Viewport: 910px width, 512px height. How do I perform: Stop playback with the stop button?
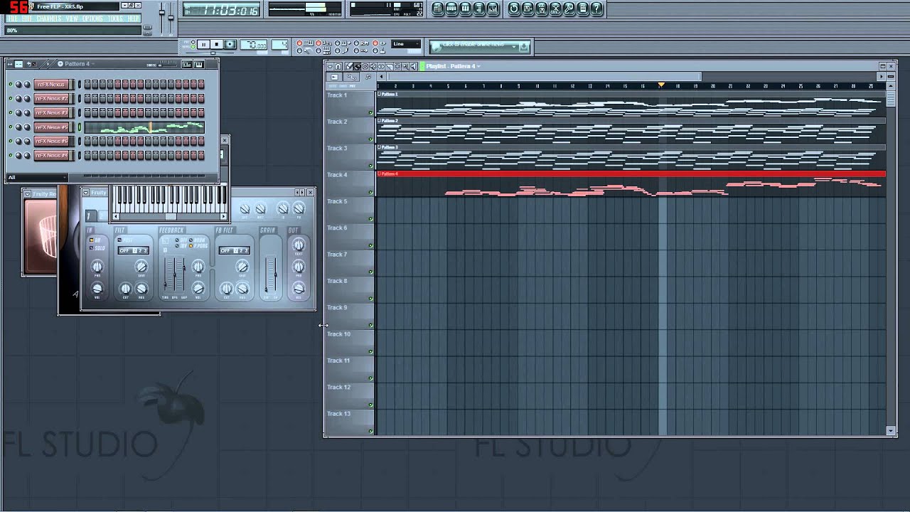[216, 45]
